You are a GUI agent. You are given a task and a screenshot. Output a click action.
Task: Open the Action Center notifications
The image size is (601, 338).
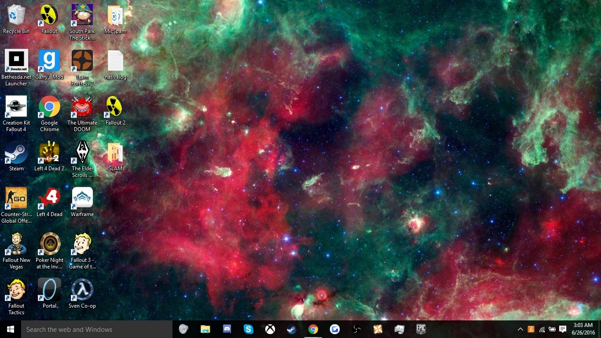click(x=562, y=329)
